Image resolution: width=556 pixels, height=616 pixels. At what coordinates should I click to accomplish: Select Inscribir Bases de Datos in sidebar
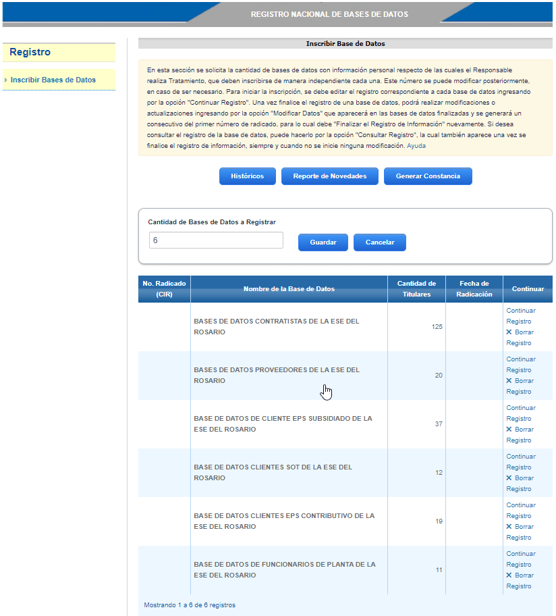point(53,80)
